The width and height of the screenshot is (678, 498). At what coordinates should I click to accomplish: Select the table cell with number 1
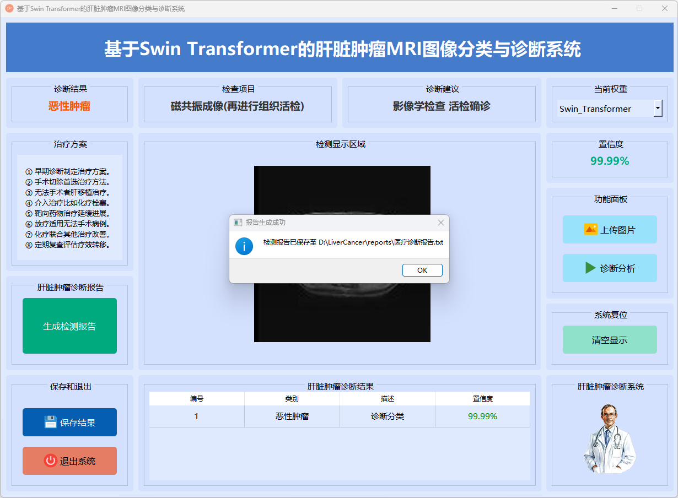(197, 416)
